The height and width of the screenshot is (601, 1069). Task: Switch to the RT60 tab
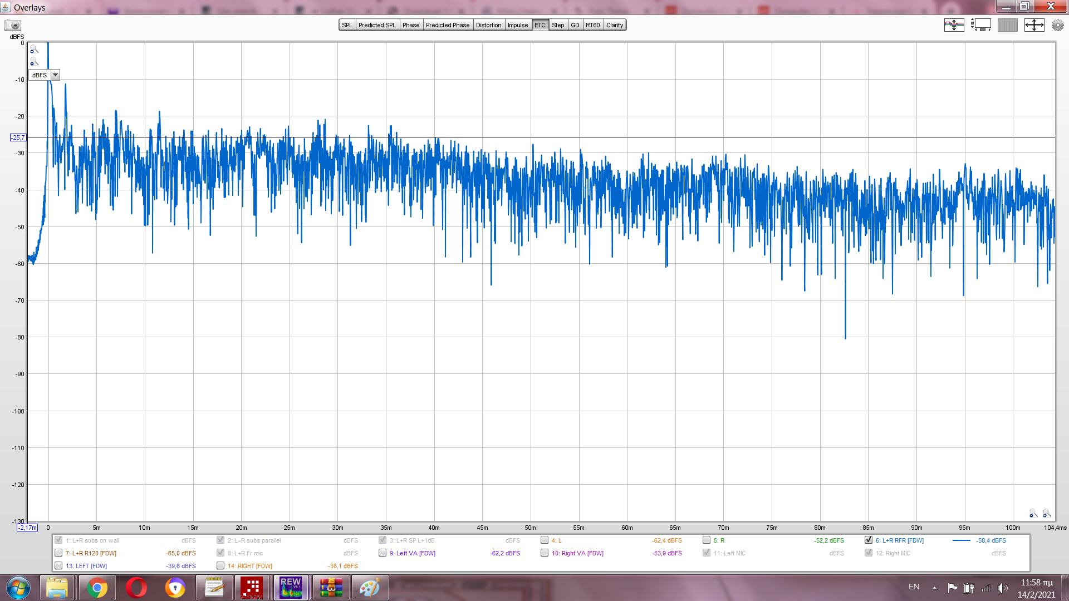tap(592, 25)
